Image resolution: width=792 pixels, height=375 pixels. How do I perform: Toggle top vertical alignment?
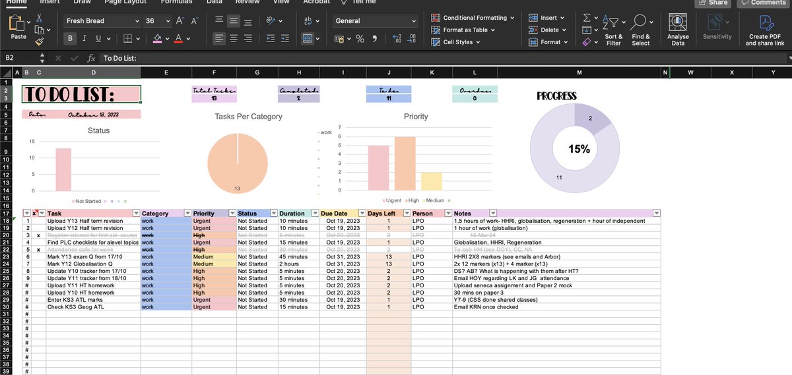pos(220,21)
